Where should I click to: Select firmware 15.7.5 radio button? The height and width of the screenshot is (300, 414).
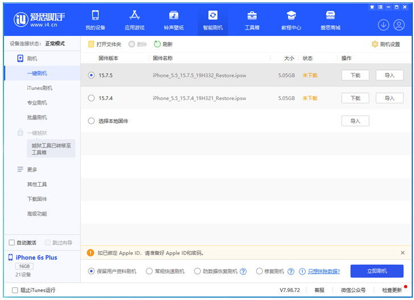coord(91,75)
